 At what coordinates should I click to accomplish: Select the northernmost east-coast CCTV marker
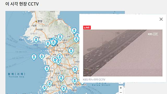74,31
